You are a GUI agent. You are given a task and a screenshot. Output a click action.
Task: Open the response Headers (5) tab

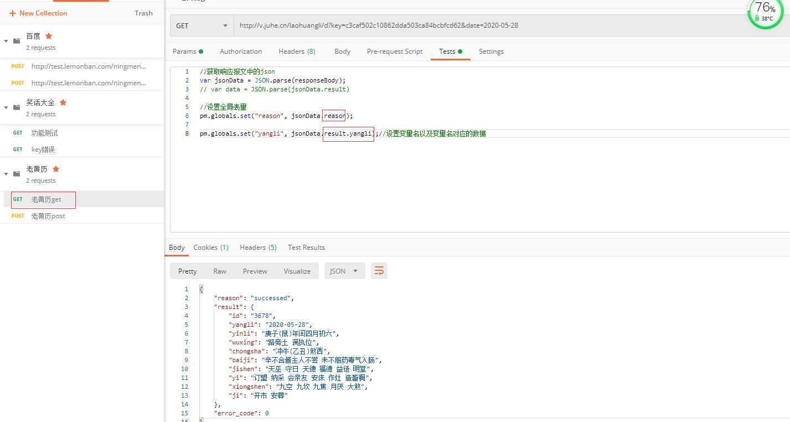[258, 248]
